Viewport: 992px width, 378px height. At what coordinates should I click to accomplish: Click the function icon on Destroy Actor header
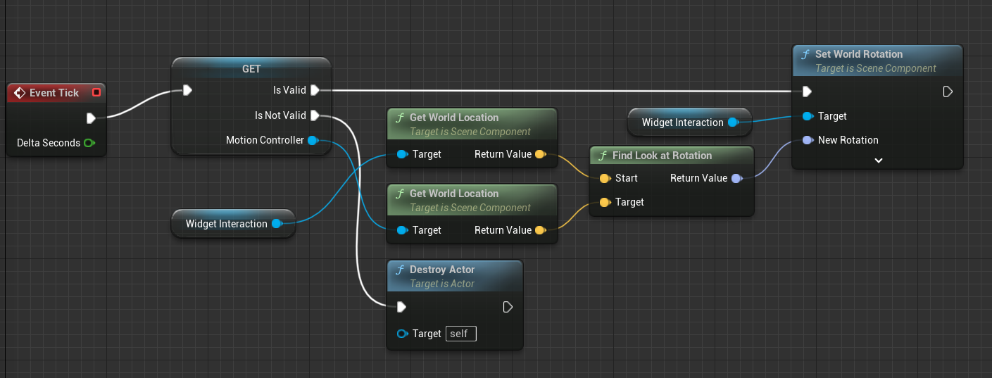(400, 270)
